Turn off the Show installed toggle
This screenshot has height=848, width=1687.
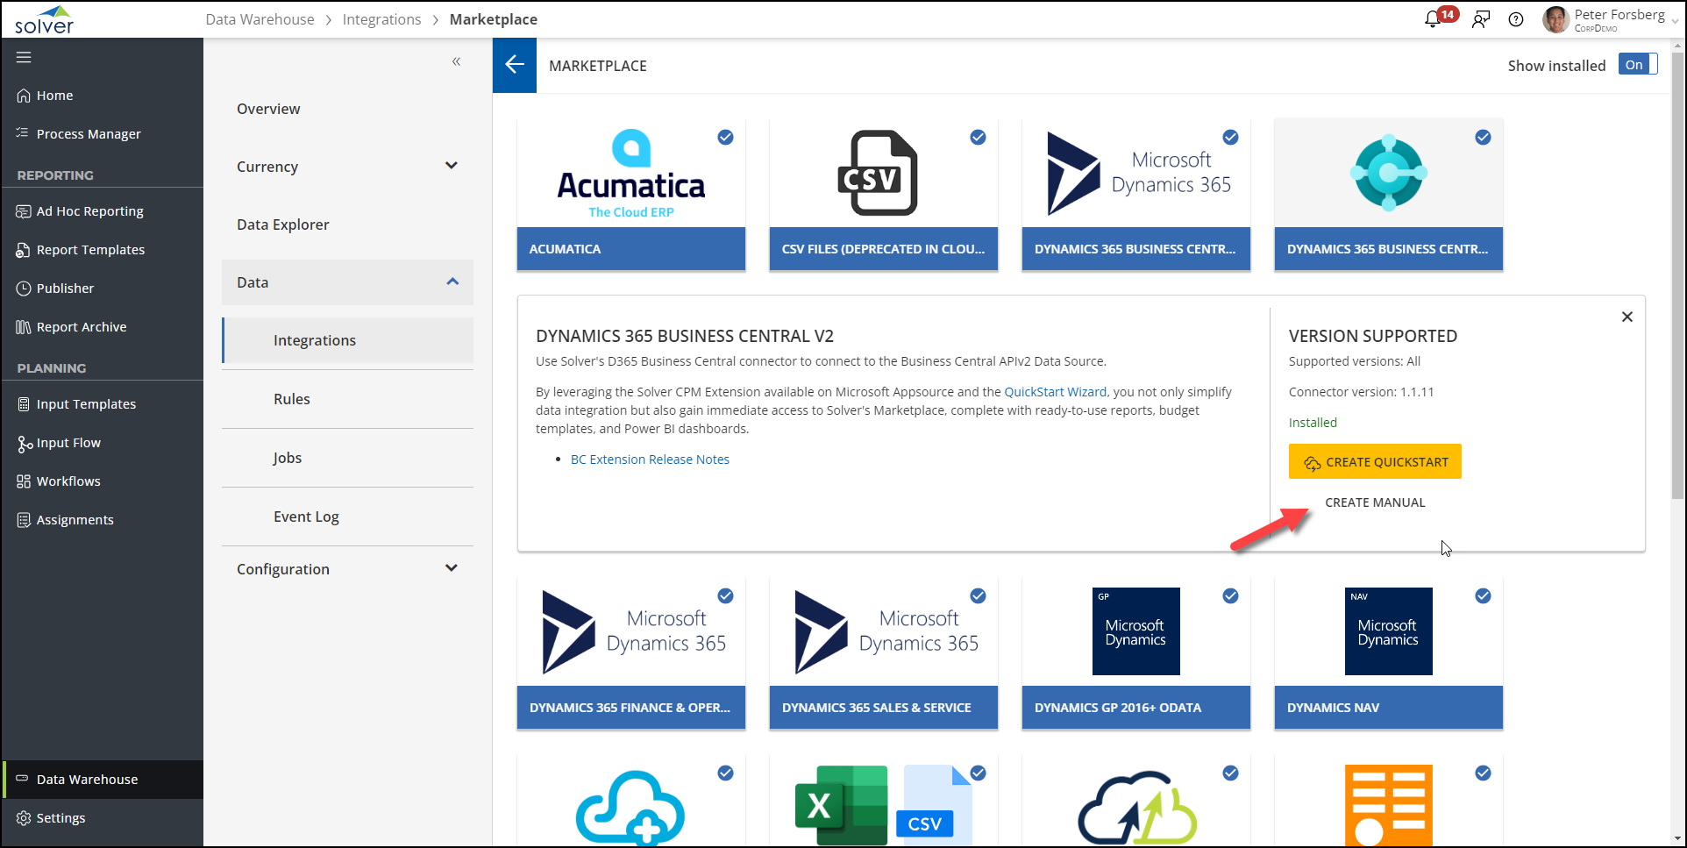coord(1637,65)
